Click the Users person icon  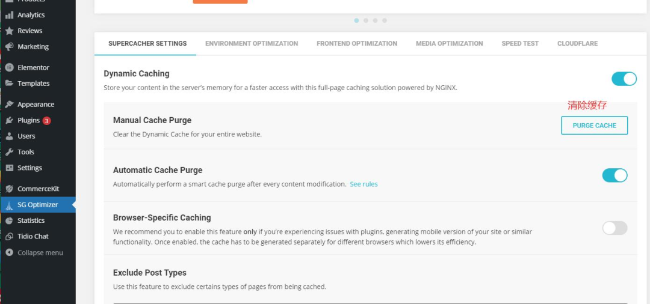(9, 136)
